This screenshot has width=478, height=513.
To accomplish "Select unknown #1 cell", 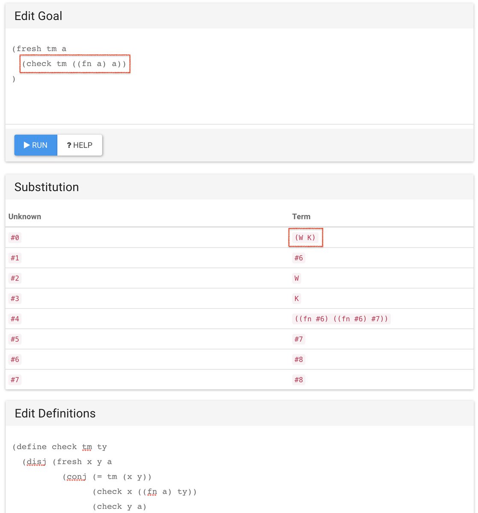I will pos(15,258).
